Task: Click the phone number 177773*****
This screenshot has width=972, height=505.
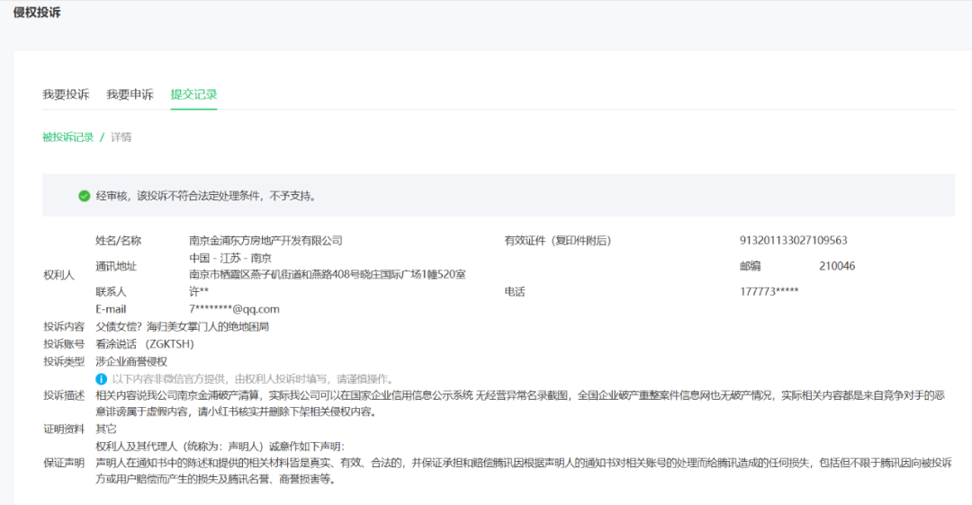Action: tap(769, 291)
